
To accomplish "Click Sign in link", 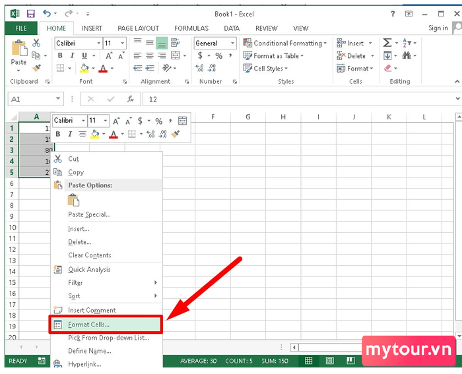I will 438,28.
